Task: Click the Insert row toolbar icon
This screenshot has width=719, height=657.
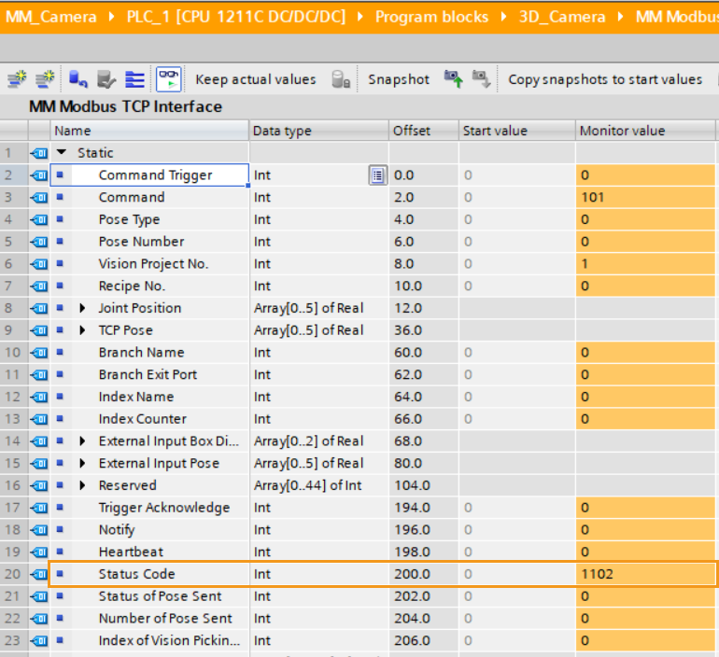Action: (16, 79)
